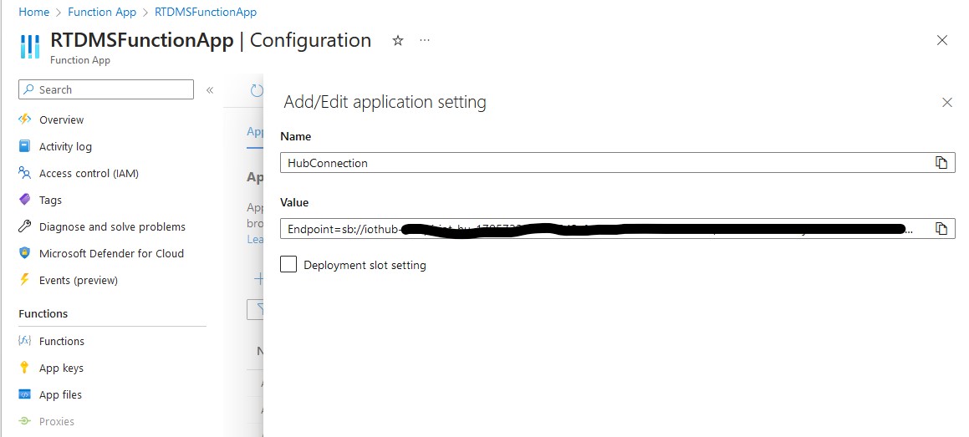The image size is (969, 437).
Task: Click the Diagnose wrench icon
Action: (25, 226)
